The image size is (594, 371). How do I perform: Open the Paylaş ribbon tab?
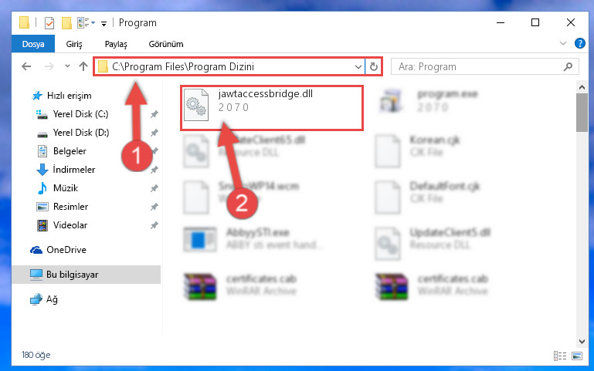[116, 44]
